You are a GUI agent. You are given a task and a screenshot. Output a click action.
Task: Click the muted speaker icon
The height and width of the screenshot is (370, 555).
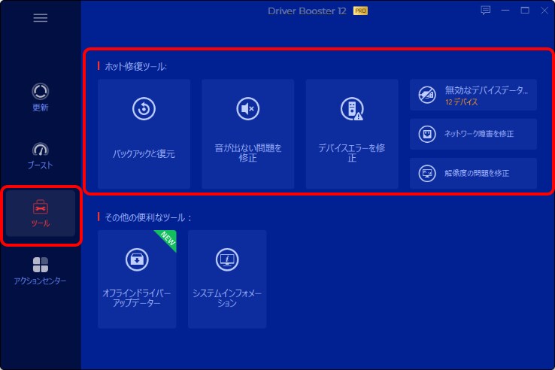(247, 109)
